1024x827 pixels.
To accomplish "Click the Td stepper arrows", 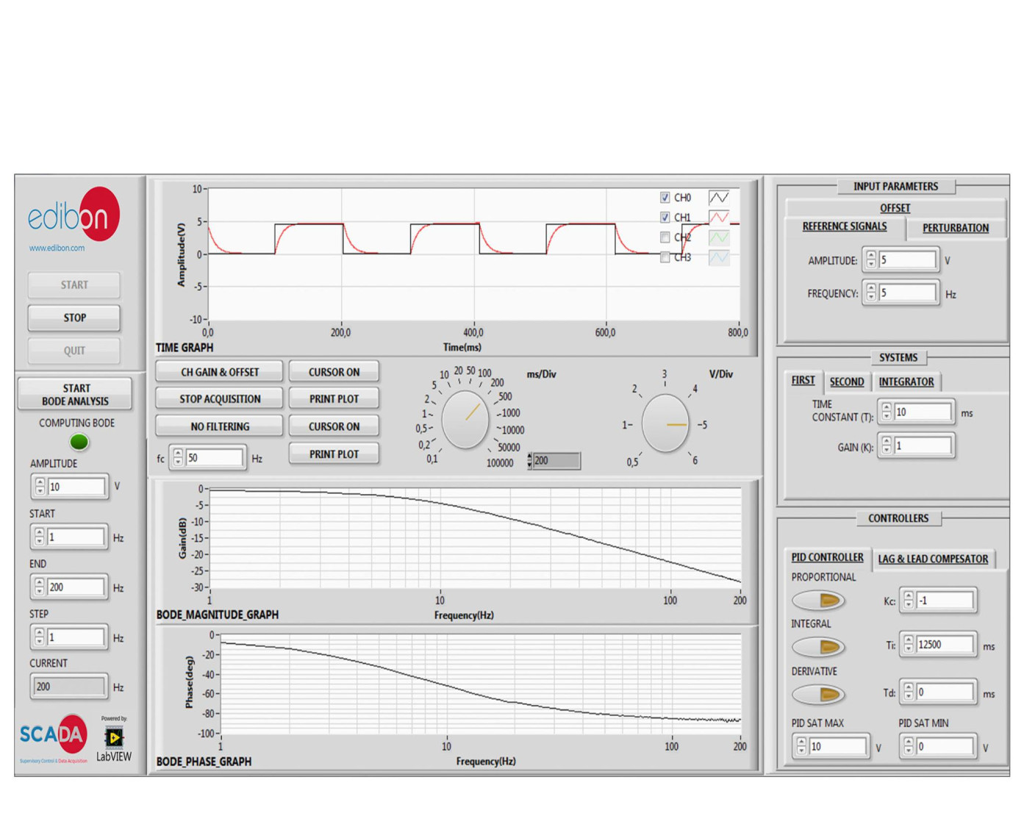I will pyautogui.click(x=909, y=692).
